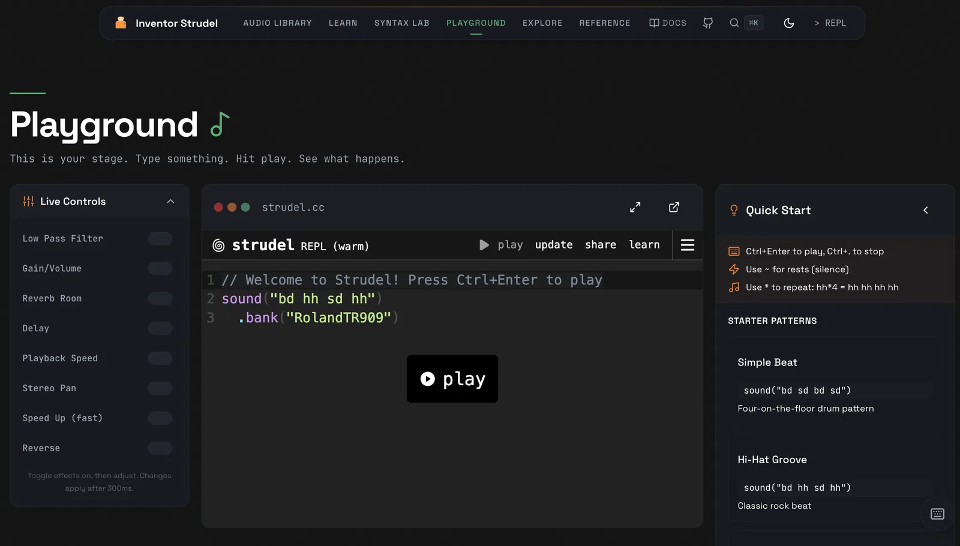Open search with the magnifier icon
This screenshot has height=546, width=960.
734,23
